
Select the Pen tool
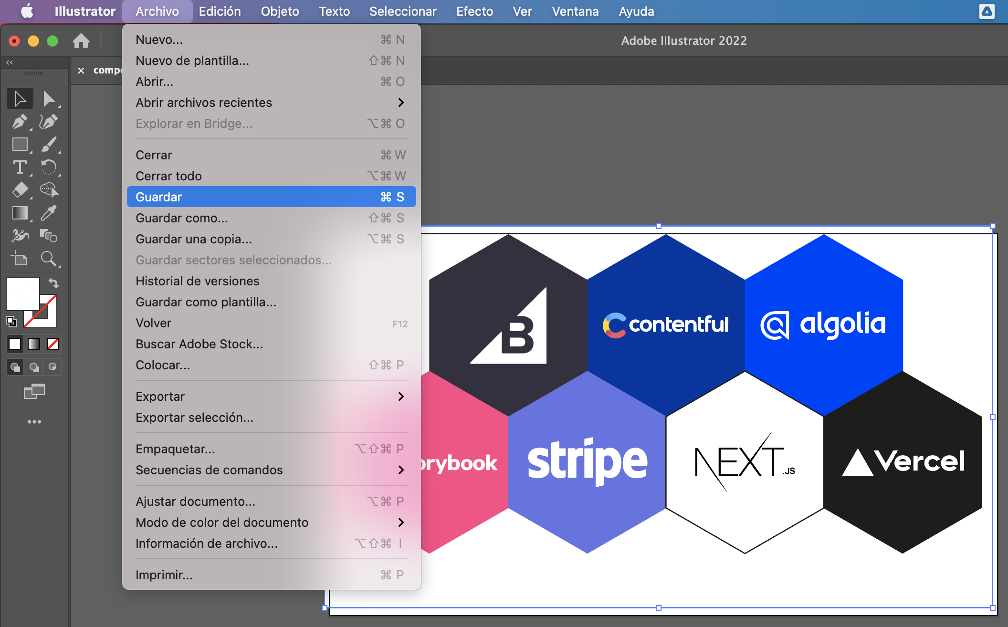19,122
